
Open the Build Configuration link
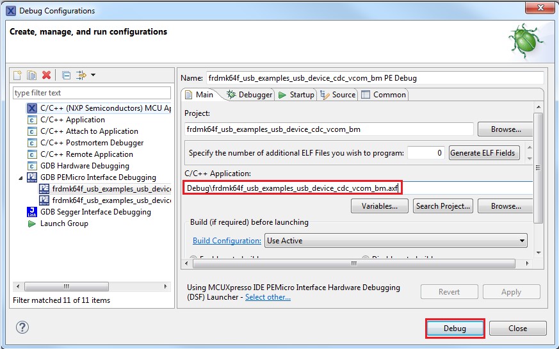(x=227, y=241)
